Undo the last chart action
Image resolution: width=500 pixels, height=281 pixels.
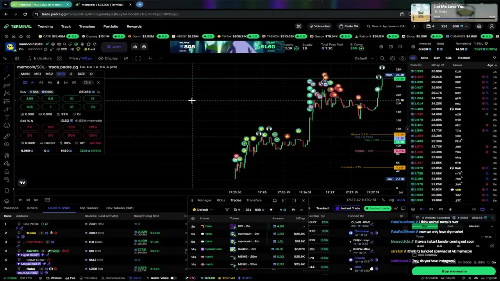tap(150, 59)
